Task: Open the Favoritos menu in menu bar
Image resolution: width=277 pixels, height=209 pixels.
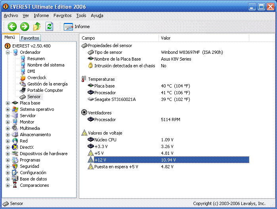Action: [63, 15]
